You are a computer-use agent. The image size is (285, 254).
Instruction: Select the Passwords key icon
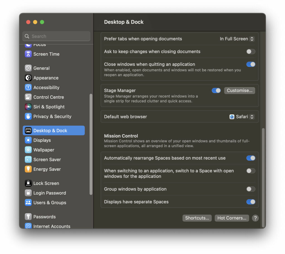tap(28, 216)
